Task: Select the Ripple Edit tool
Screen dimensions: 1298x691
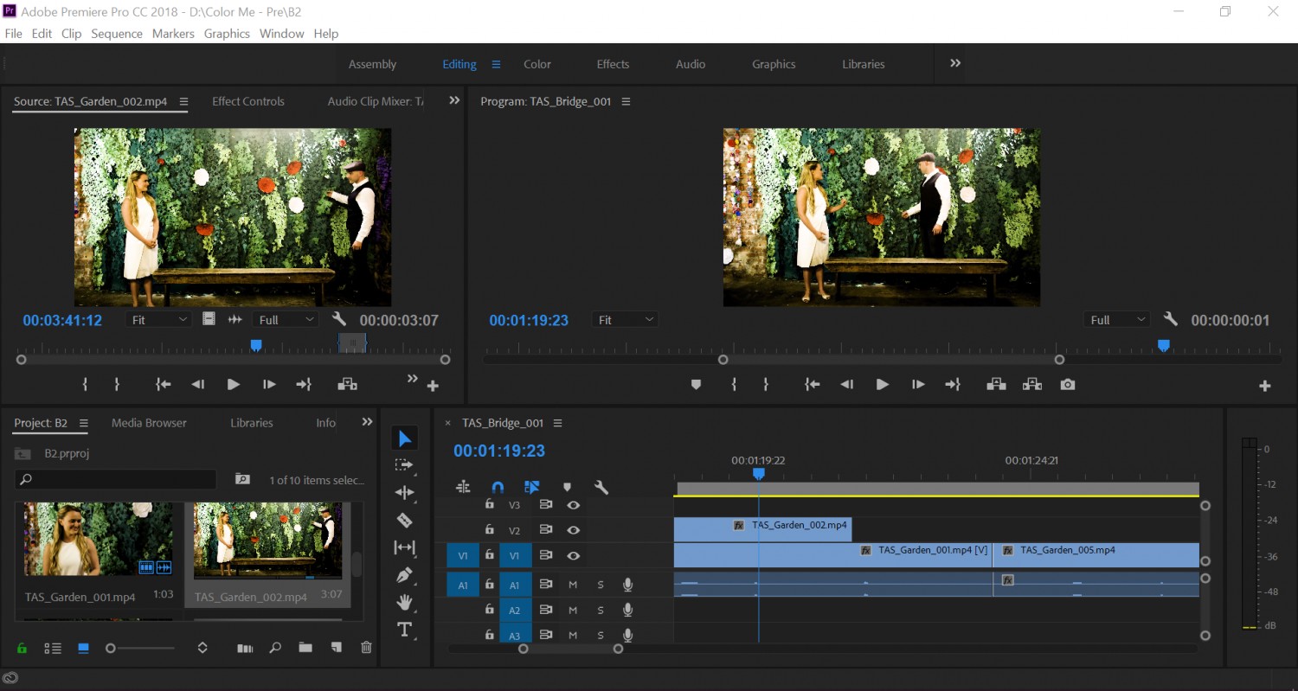Action: tap(404, 492)
